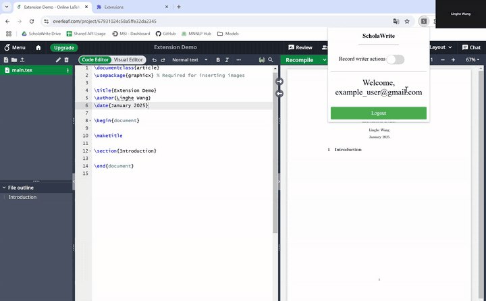Create a new file icon
This screenshot has height=301, width=486.
[x=6, y=60]
